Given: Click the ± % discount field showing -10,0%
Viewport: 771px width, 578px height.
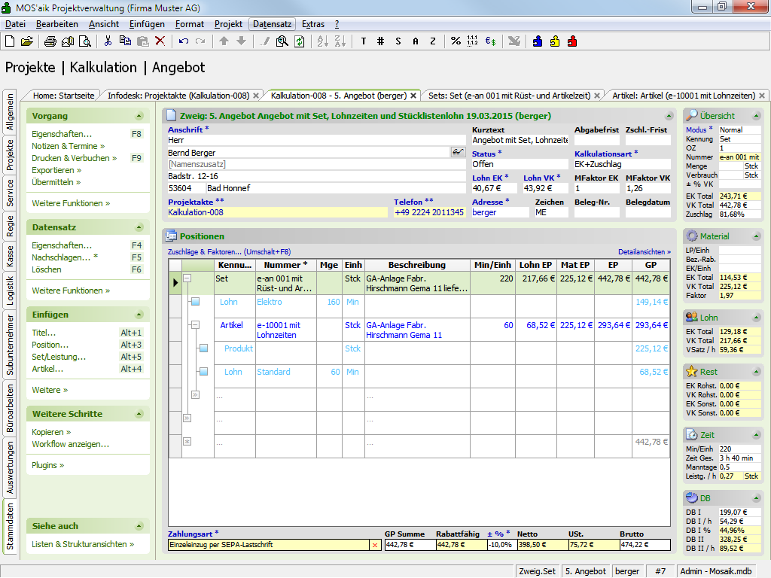Looking at the screenshot, I should point(501,545).
